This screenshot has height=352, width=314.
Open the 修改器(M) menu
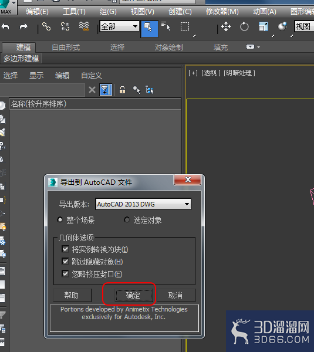click(222, 12)
